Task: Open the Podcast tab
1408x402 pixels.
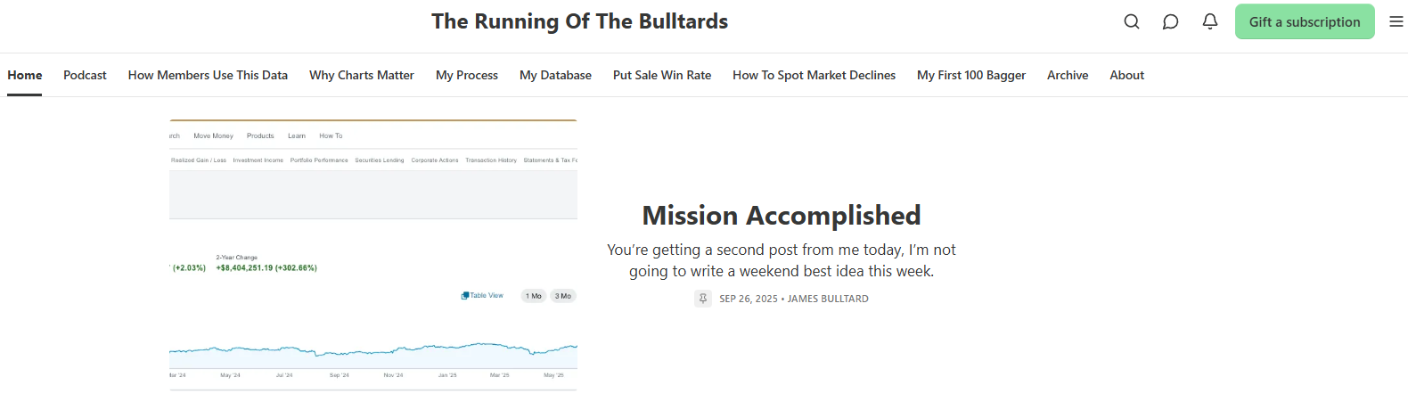Action: (x=85, y=75)
